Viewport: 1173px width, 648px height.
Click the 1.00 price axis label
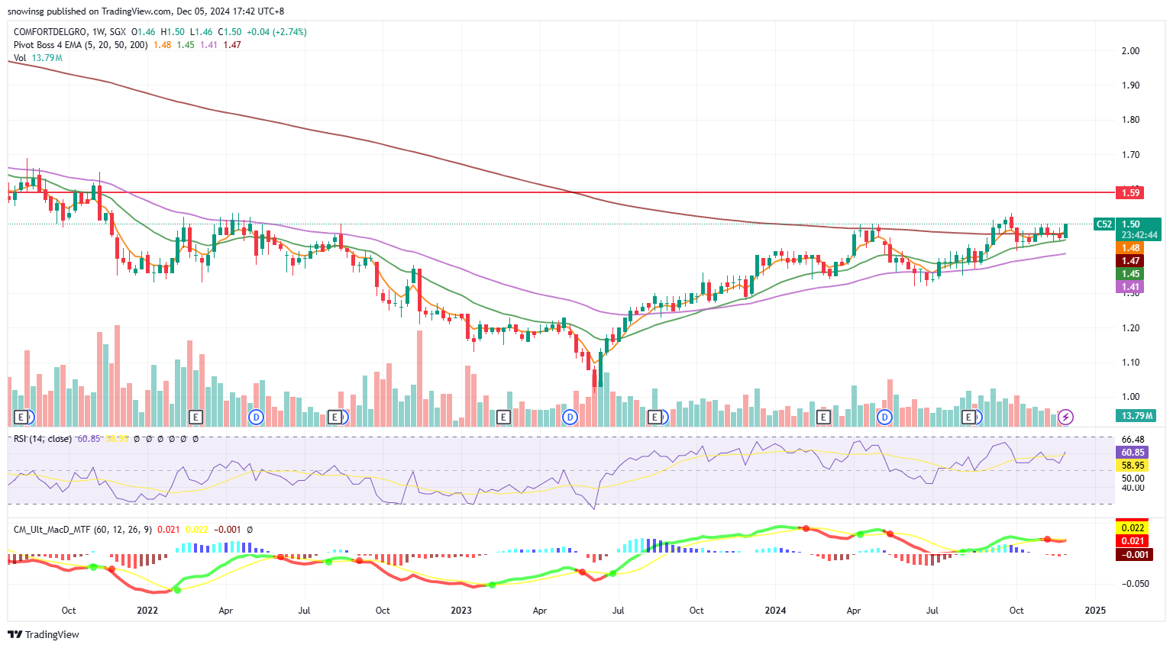pyautogui.click(x=1130, y=397)
